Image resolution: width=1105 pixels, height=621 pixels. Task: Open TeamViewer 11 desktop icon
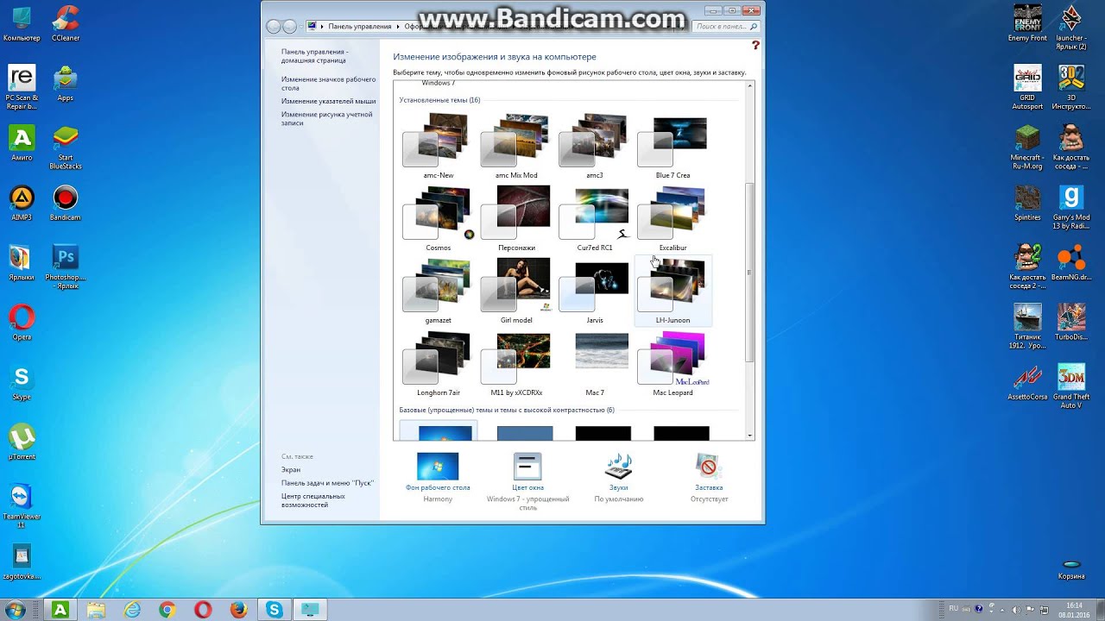22,506
